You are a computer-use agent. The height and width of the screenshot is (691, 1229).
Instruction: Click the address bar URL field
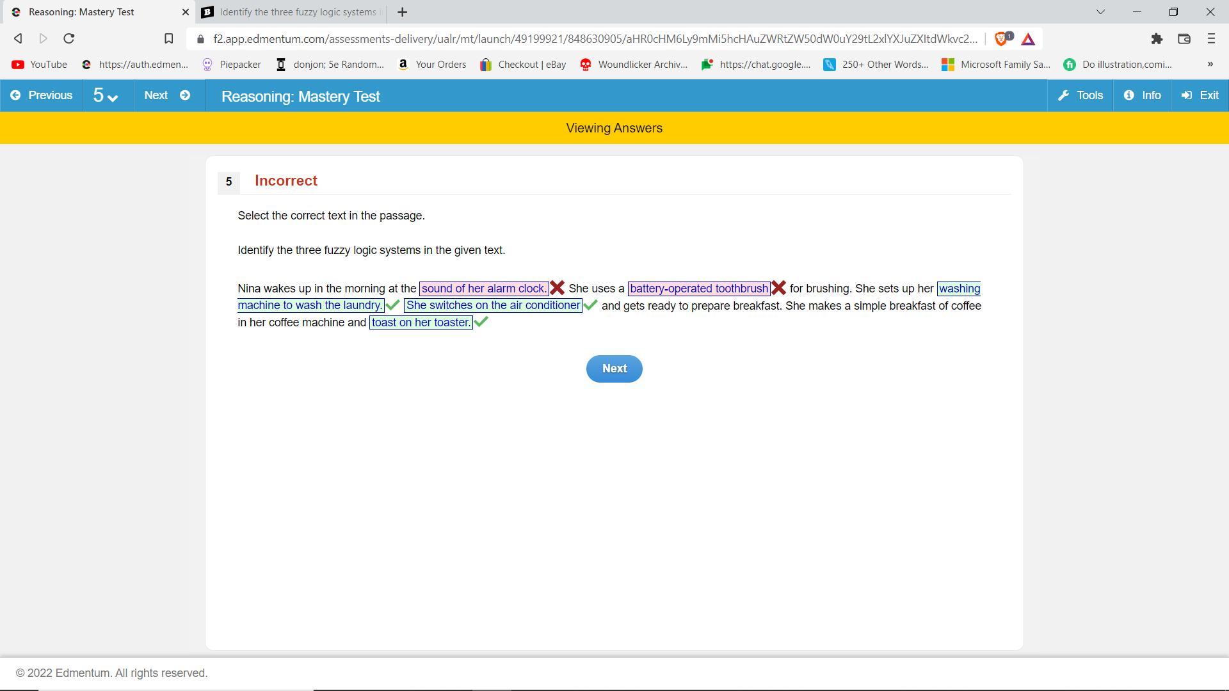[595, 39]
